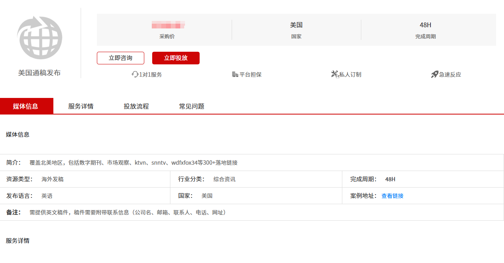The height and width of the screenshot is (263, 504).
Task: Click the rocket icon beside 急速反应
Action: [434, 74]
